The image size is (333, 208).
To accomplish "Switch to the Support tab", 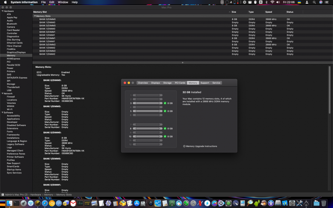I will [x=205, y=83].
